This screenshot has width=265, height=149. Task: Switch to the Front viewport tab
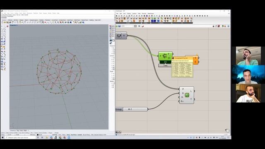pyautogui.click(x=21, y=131)
